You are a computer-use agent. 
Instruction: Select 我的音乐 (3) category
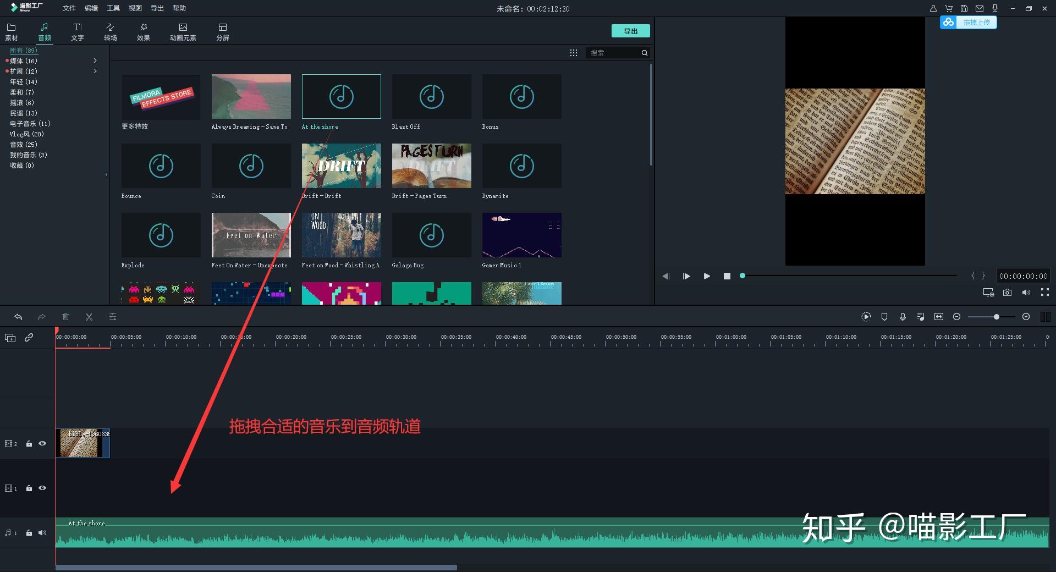coord(29,155)
